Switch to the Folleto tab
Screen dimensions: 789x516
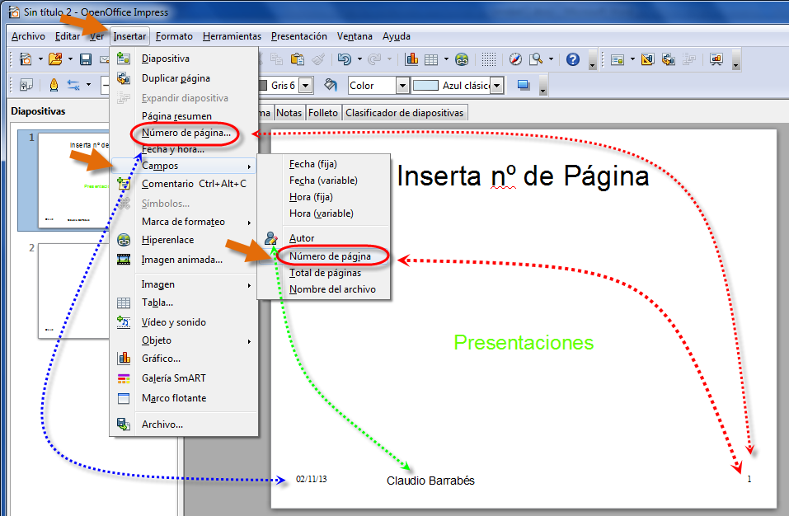click(323, 113)
